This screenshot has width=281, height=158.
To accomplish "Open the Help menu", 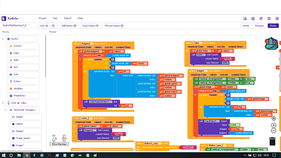I will click(80, 18).
